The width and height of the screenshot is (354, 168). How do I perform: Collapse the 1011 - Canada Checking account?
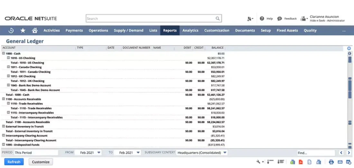point(8,67)
